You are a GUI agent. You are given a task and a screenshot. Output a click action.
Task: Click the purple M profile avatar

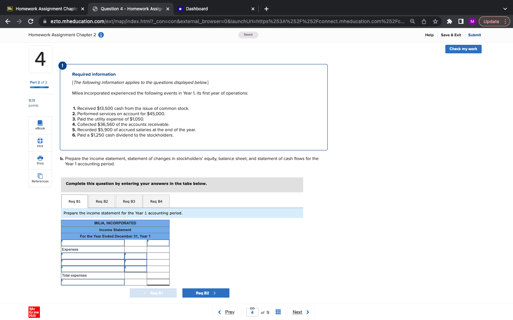(472, 21)
